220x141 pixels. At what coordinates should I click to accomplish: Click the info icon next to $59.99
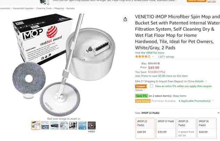tap(158, 63)
